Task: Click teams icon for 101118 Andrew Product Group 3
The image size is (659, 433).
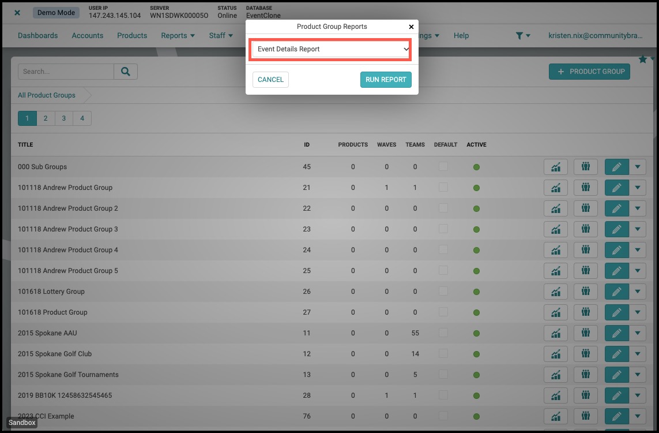Action: pyautogui.click(x=585, y=229)
